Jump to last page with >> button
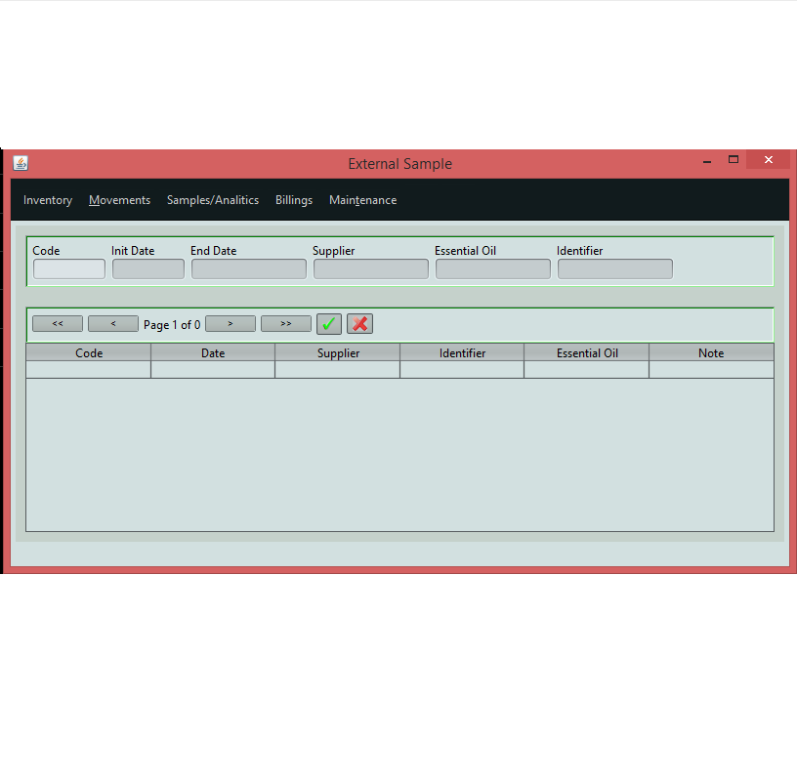The height and width of the screenshot is (781, 797). 286,324
